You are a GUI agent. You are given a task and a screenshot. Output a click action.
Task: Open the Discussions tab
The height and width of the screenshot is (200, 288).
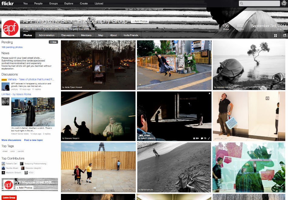pos(68,35)
